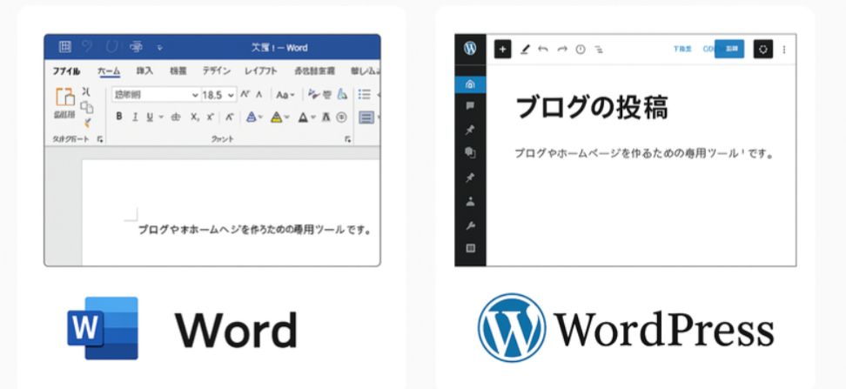Screen dimensions: 846x389
Task: Click the ブログの投稿 post title field
Action: [x=592, y=107]
